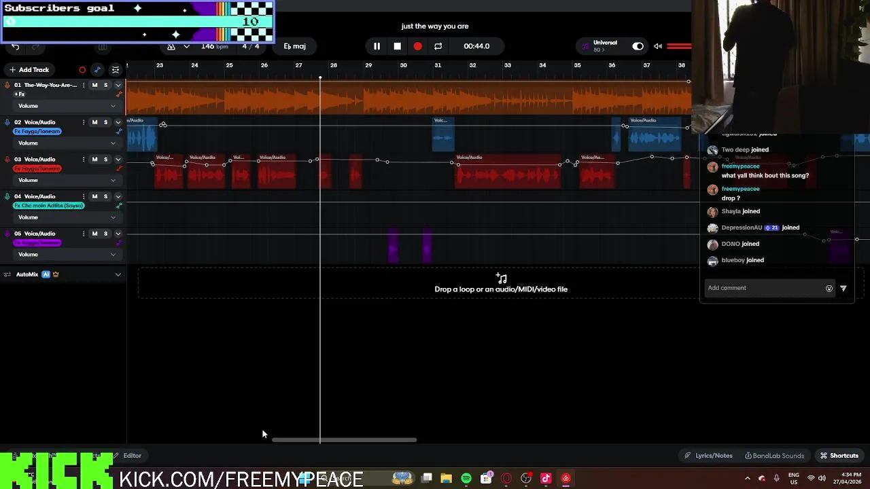Open Fx Chc main Adlibs preset on track 04
Image resolution: width=870 pixels, height=489 pixels.
49,205
